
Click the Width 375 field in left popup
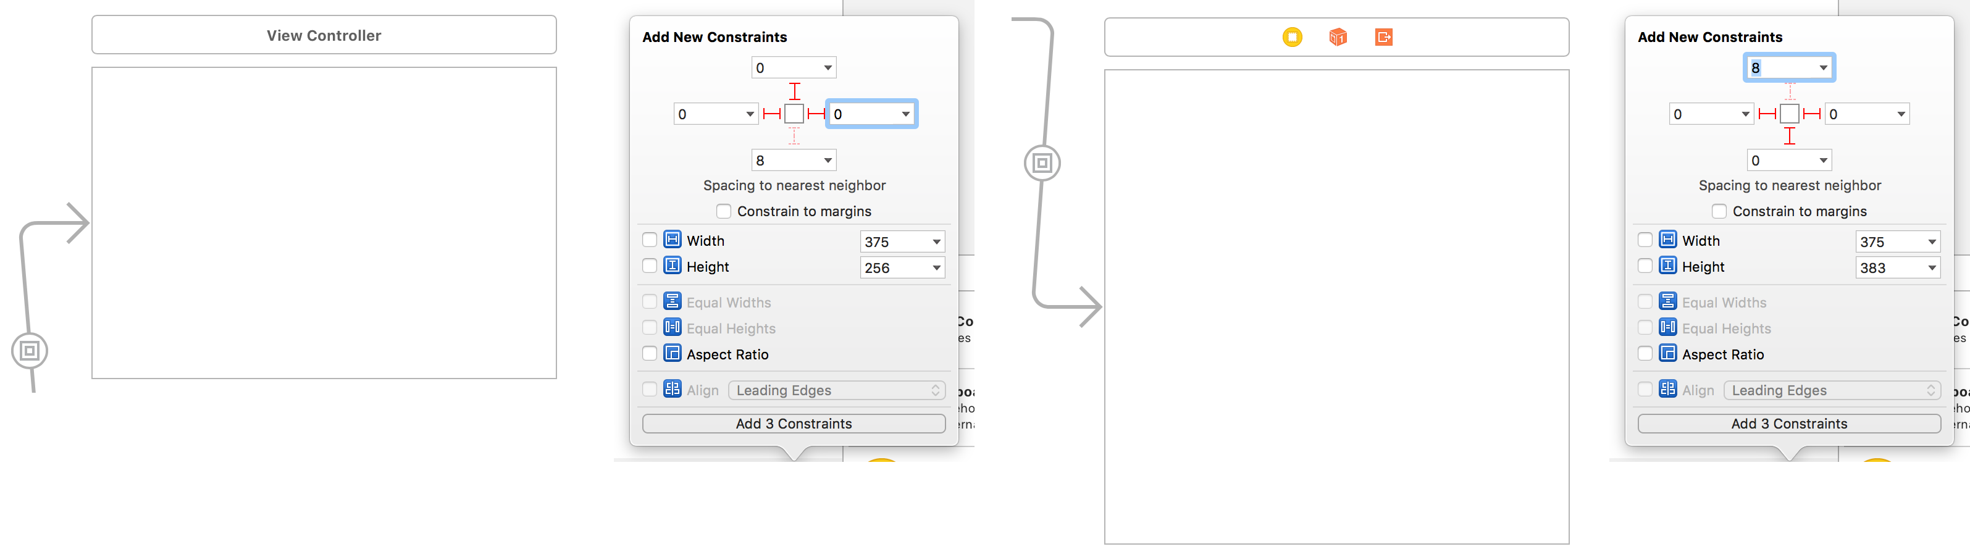(902, 242)
